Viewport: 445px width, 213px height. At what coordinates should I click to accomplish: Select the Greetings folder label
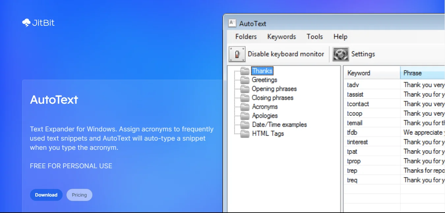coord(264,80)
